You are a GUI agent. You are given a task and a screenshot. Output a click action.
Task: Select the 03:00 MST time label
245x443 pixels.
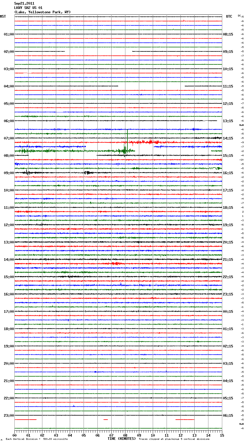[9, 69]
